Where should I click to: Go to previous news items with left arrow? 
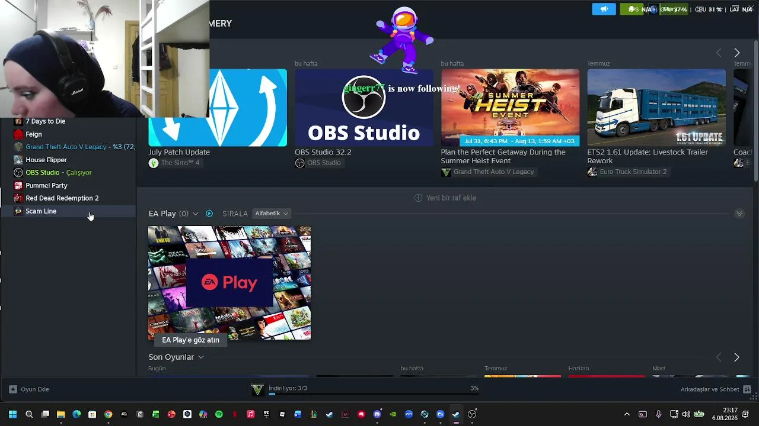click(x=719, y=53)
